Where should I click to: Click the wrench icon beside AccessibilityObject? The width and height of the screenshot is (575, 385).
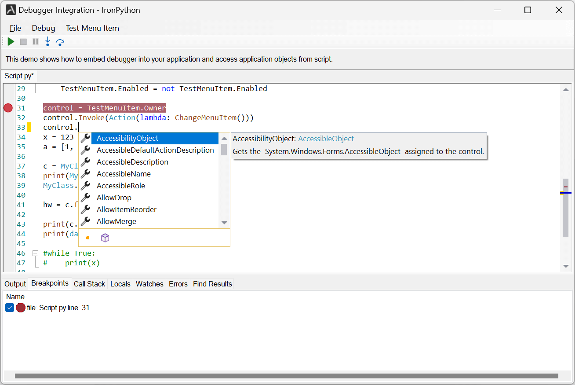[86, 138]
